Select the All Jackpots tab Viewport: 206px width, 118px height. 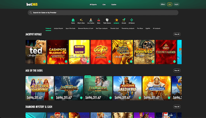click(x=156, y=29)
